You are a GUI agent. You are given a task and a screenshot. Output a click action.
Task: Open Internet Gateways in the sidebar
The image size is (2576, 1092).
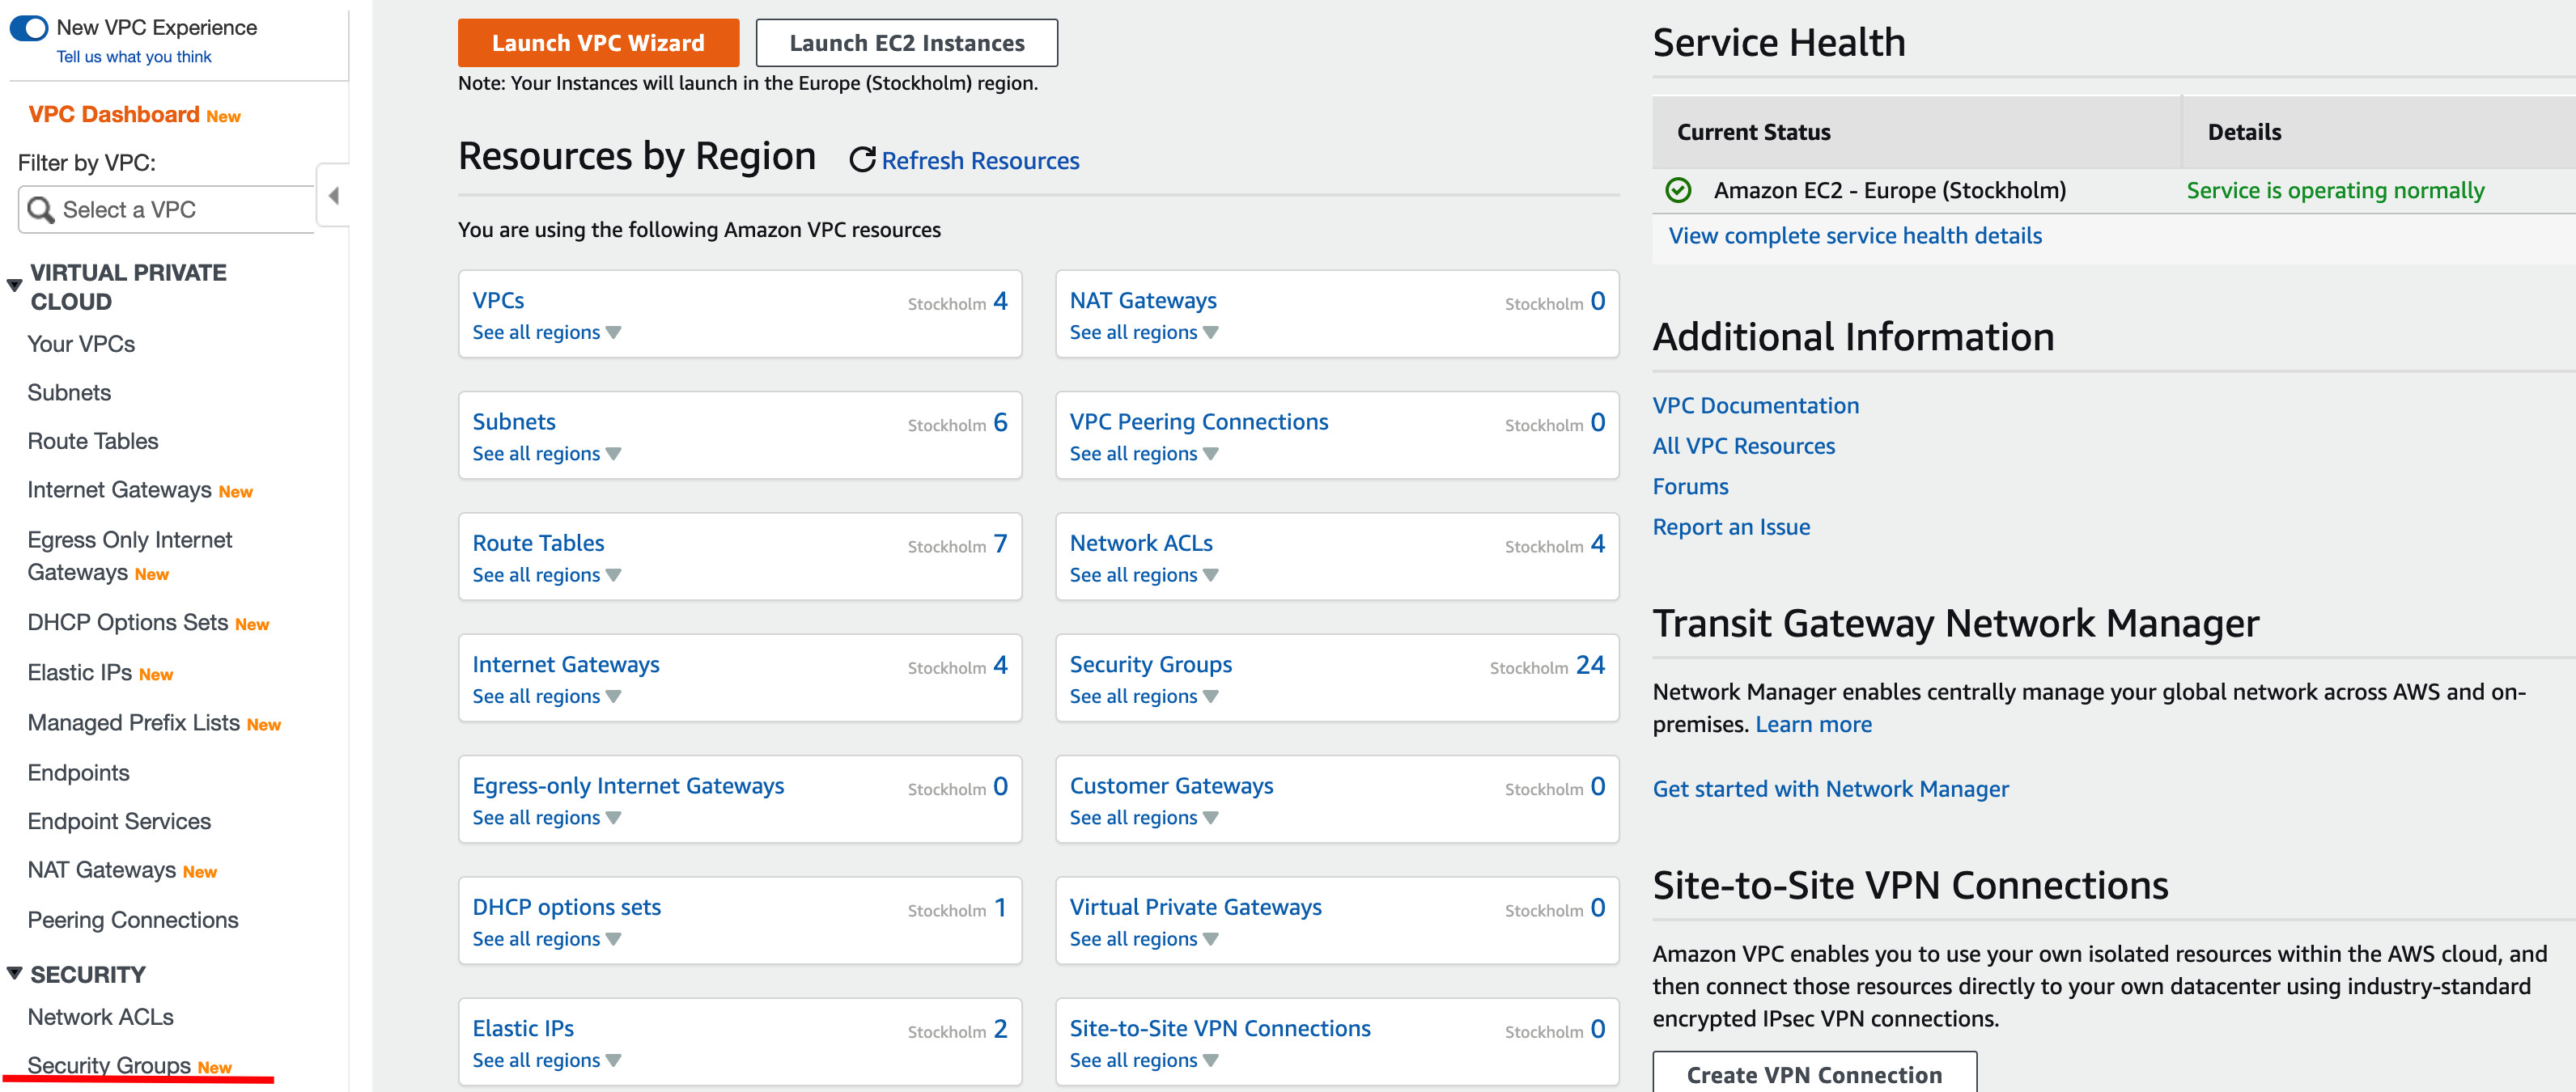pos(119,490)
